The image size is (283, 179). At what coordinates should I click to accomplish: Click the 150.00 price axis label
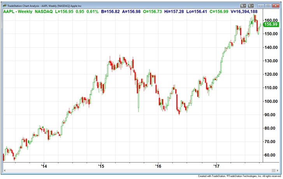pos(271,34)
